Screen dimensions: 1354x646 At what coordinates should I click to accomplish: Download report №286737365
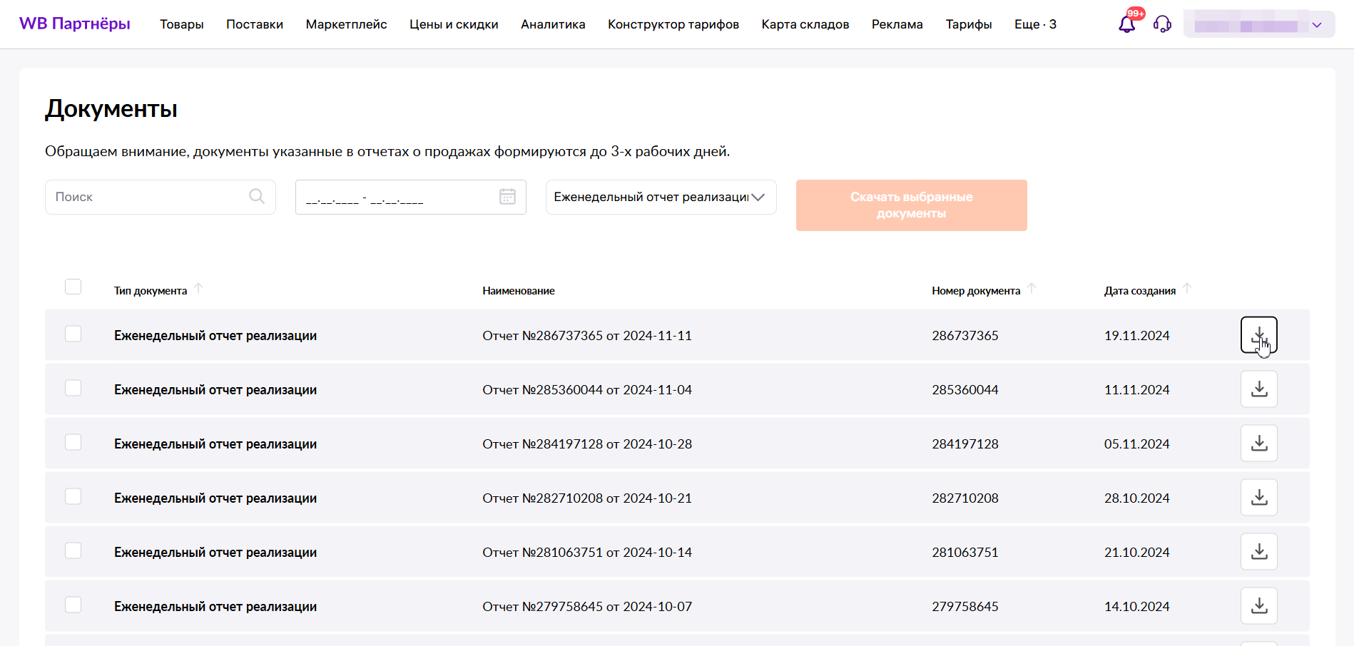pyautogui.click(x=1259, y=334)
